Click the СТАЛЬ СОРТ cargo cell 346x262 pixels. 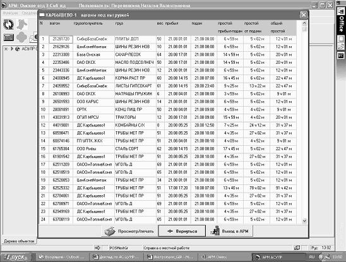coord(135,149)
